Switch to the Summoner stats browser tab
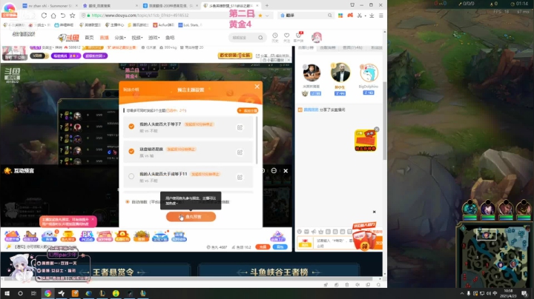The width and height of the screenshot is (534, 299). click(x=50, y=6)
